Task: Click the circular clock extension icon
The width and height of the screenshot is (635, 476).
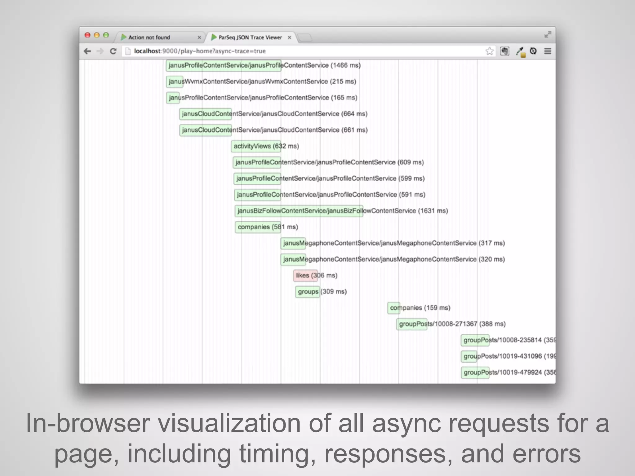Action: tap(533, 51)
